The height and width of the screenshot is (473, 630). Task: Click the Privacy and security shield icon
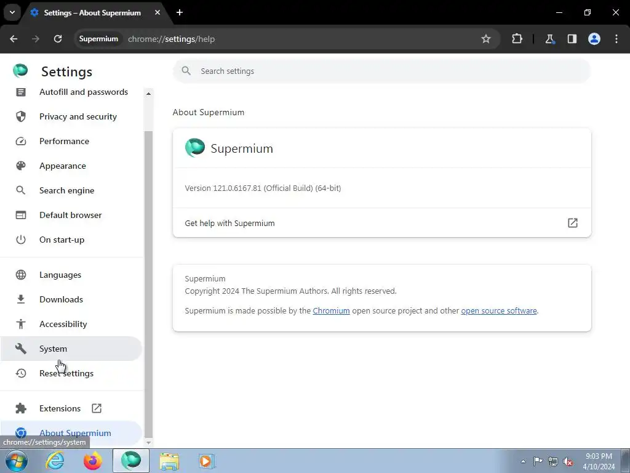(x=21, y=116)
